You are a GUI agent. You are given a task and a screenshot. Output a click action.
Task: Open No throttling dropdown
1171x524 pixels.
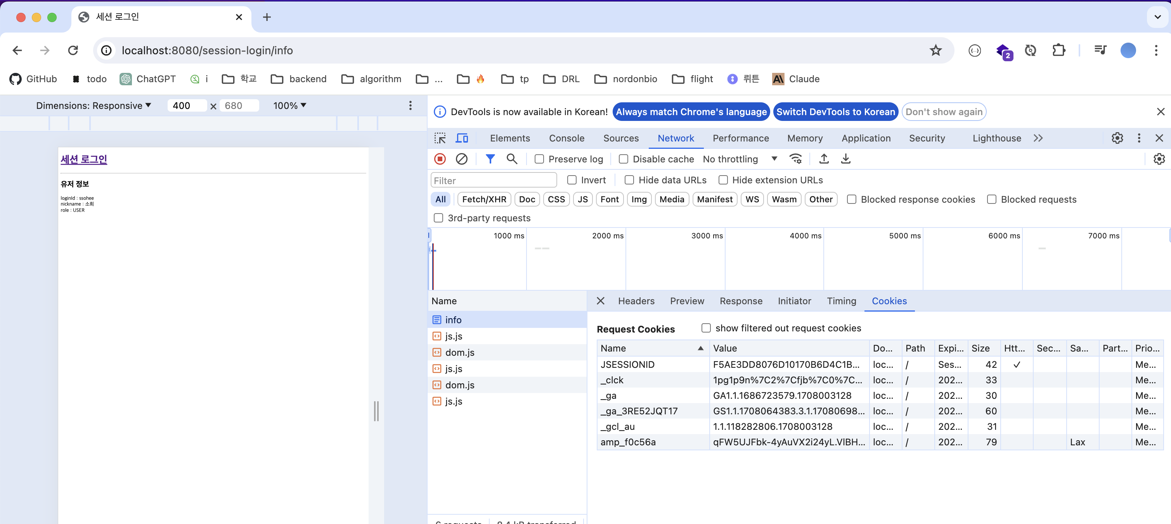coord(740,159)
